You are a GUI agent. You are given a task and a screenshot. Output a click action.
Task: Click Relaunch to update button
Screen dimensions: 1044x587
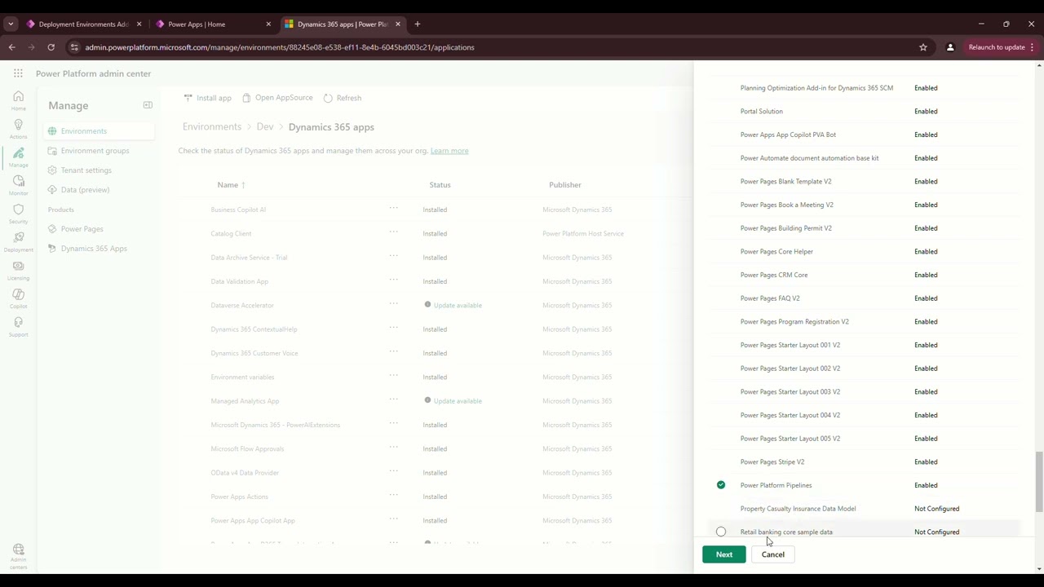coord(996,47)
